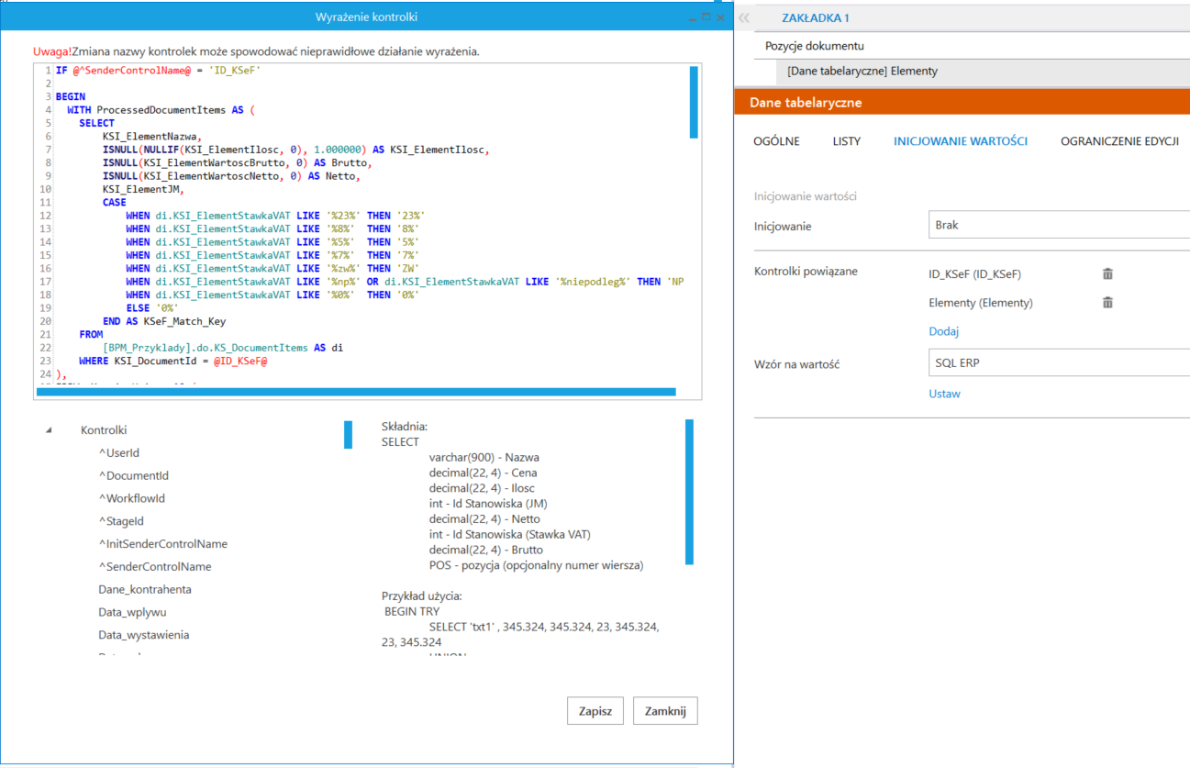Delete the ID_KSeF linked control
The height and width of the screenshot is (768, 1190).
pos(1107,273)
